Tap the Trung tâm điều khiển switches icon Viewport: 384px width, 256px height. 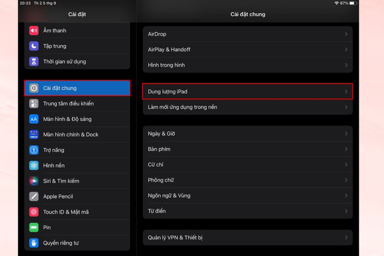pyautogui.click(x=34, y=104)
